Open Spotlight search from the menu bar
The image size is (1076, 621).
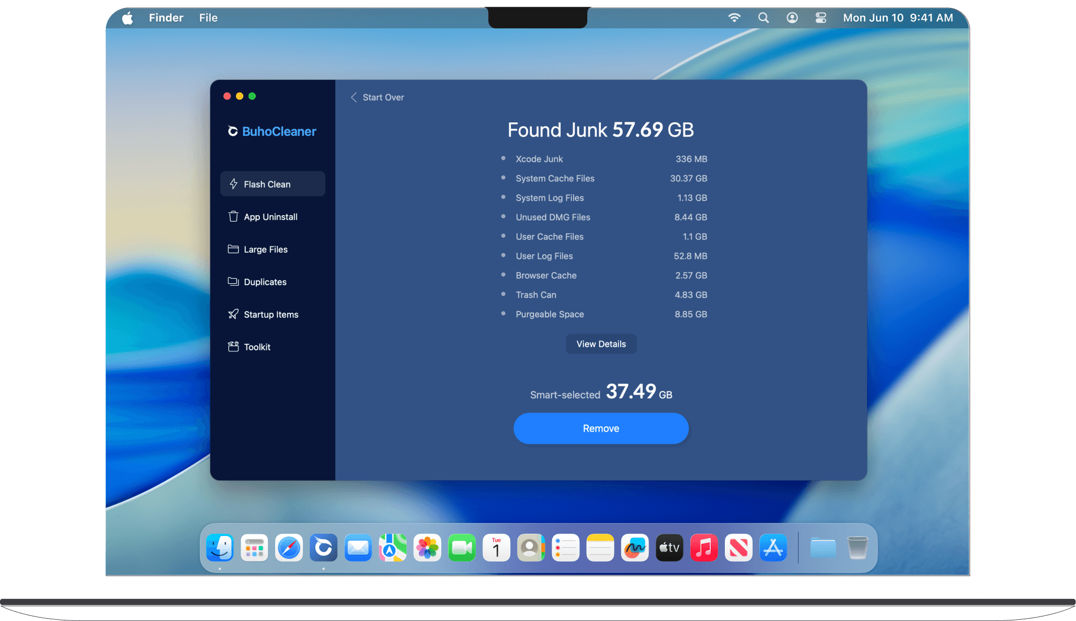pyautogui.click(x=763, y=18)
